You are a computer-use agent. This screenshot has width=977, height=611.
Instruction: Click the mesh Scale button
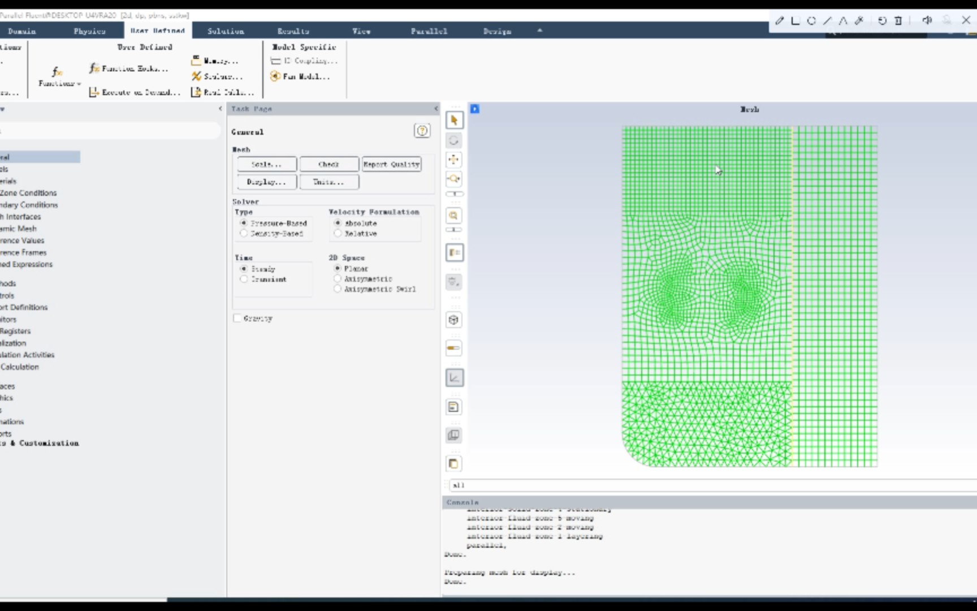pyautogui.click(x=266, y=164)
